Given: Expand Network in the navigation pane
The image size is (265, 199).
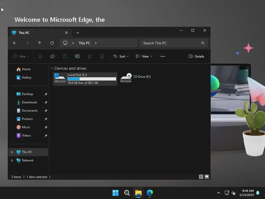Looking at the screenshot, I should point(12,160).
